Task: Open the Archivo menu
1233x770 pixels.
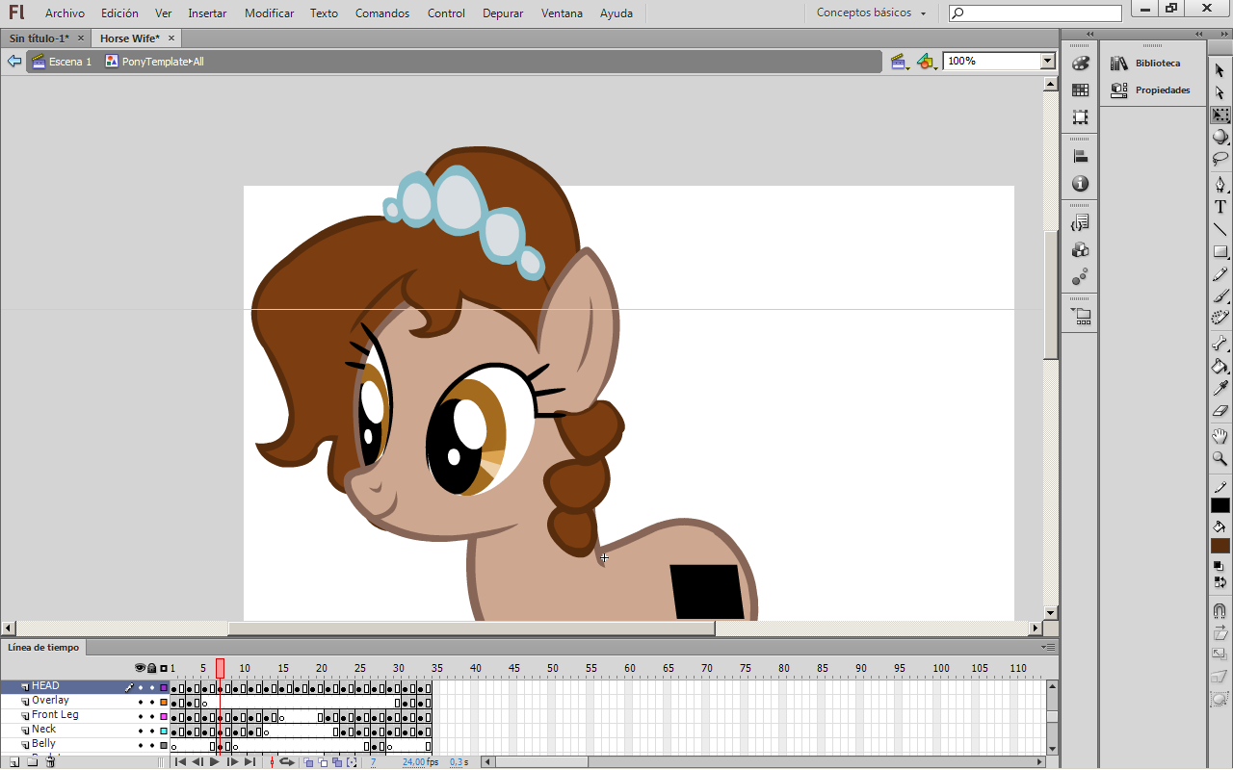Action: [65, 13]
